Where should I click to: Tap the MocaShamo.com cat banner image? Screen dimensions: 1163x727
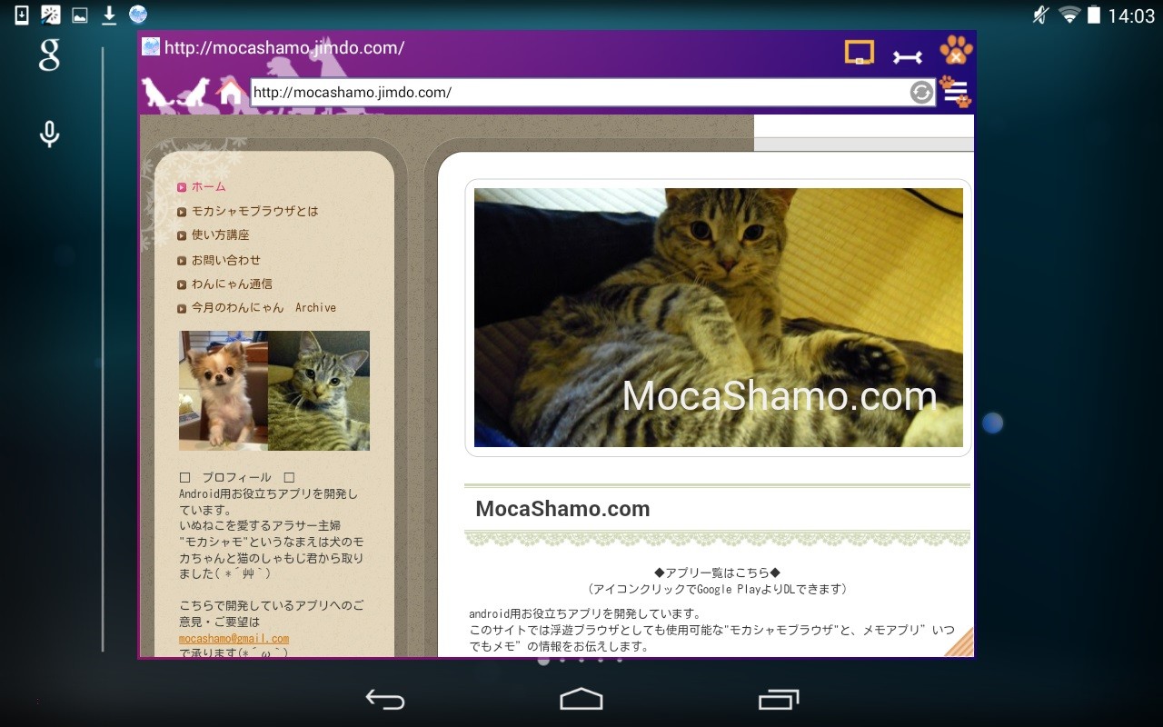718,317
